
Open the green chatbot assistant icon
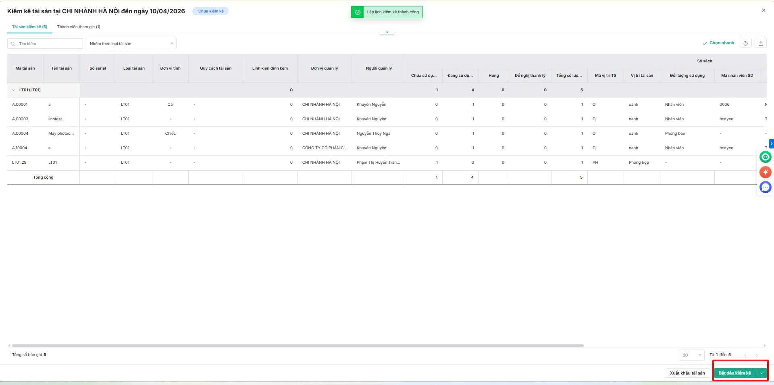click(765, 157)
